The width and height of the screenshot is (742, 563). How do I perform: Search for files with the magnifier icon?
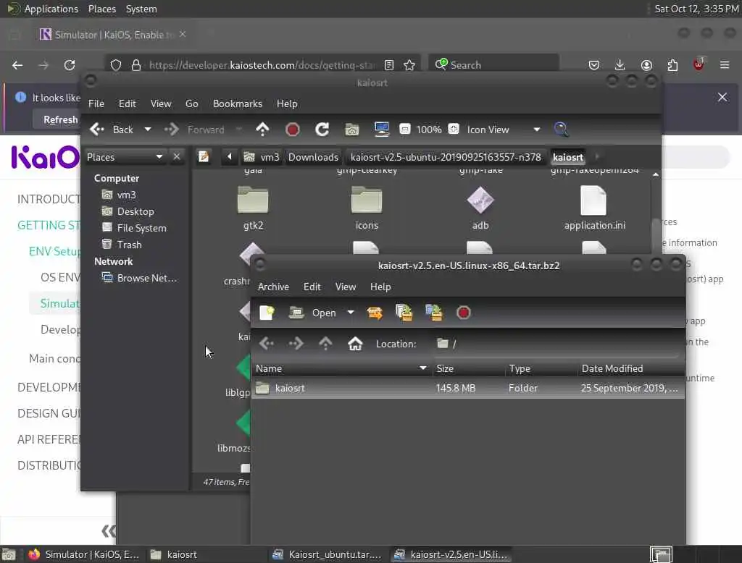[561, 129]
